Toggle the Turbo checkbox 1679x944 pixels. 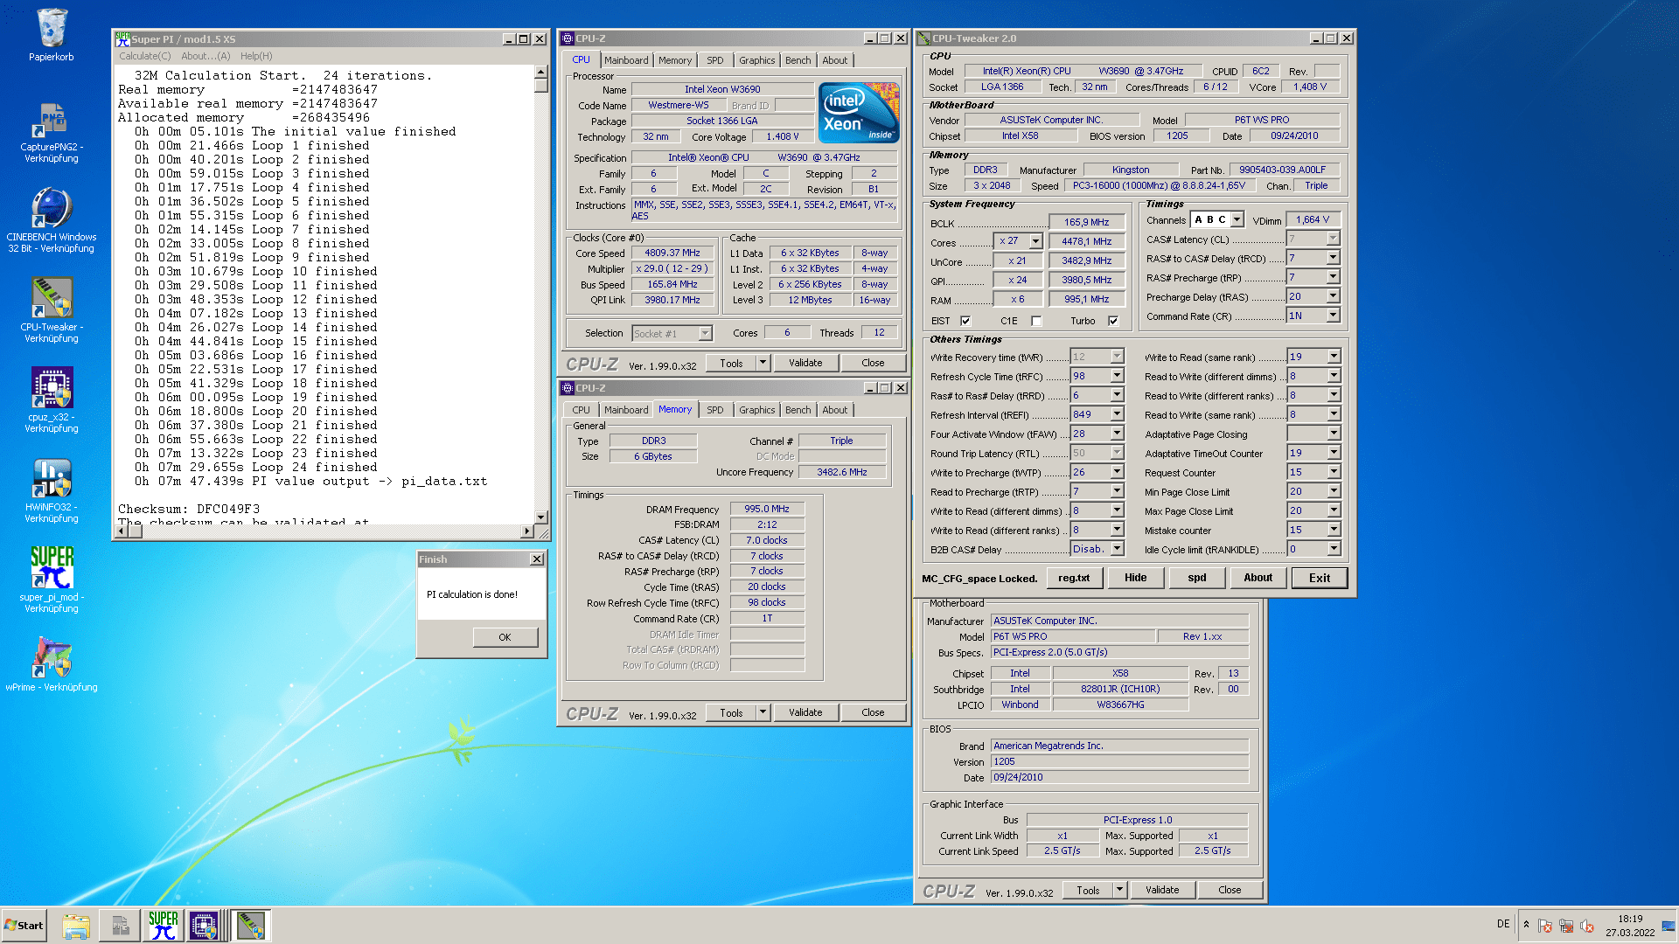(x=1113, y=321)
